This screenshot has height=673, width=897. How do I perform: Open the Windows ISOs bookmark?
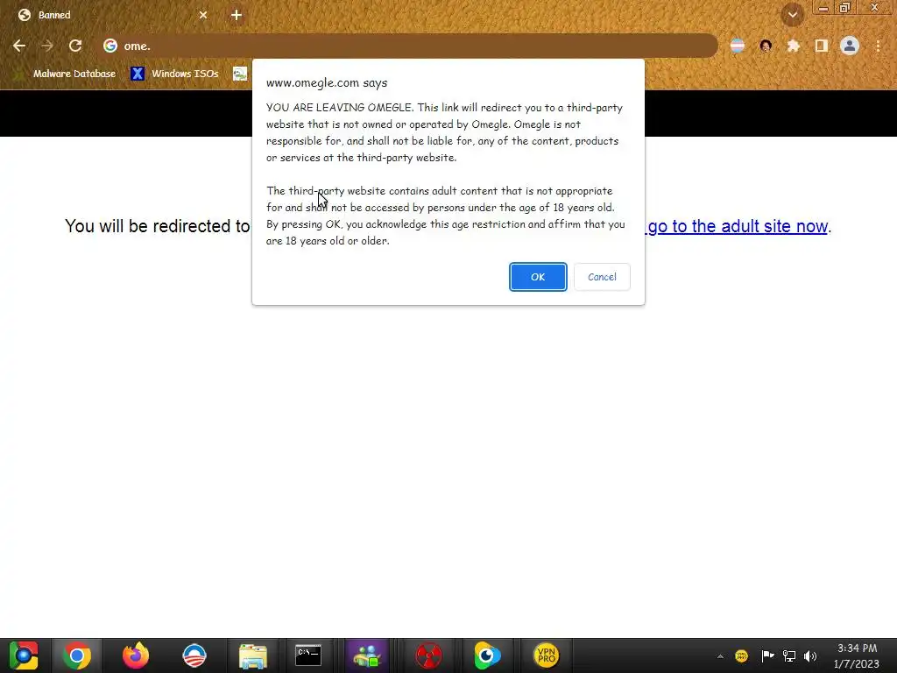pyautogui.click(x=175, y=74)
